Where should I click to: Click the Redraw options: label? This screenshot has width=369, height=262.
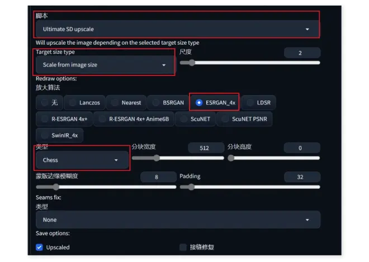pyautogui.click(x=56, y=79)
